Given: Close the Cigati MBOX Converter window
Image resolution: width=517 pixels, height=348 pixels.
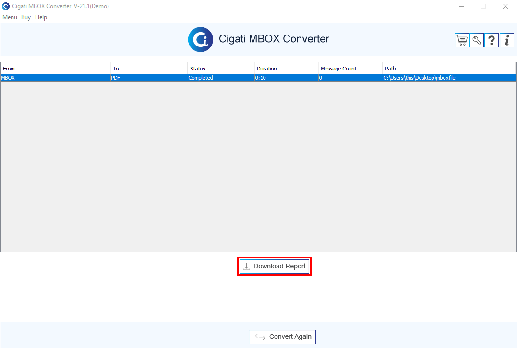Looking at the screenshot, I should [x=505, y=6].
